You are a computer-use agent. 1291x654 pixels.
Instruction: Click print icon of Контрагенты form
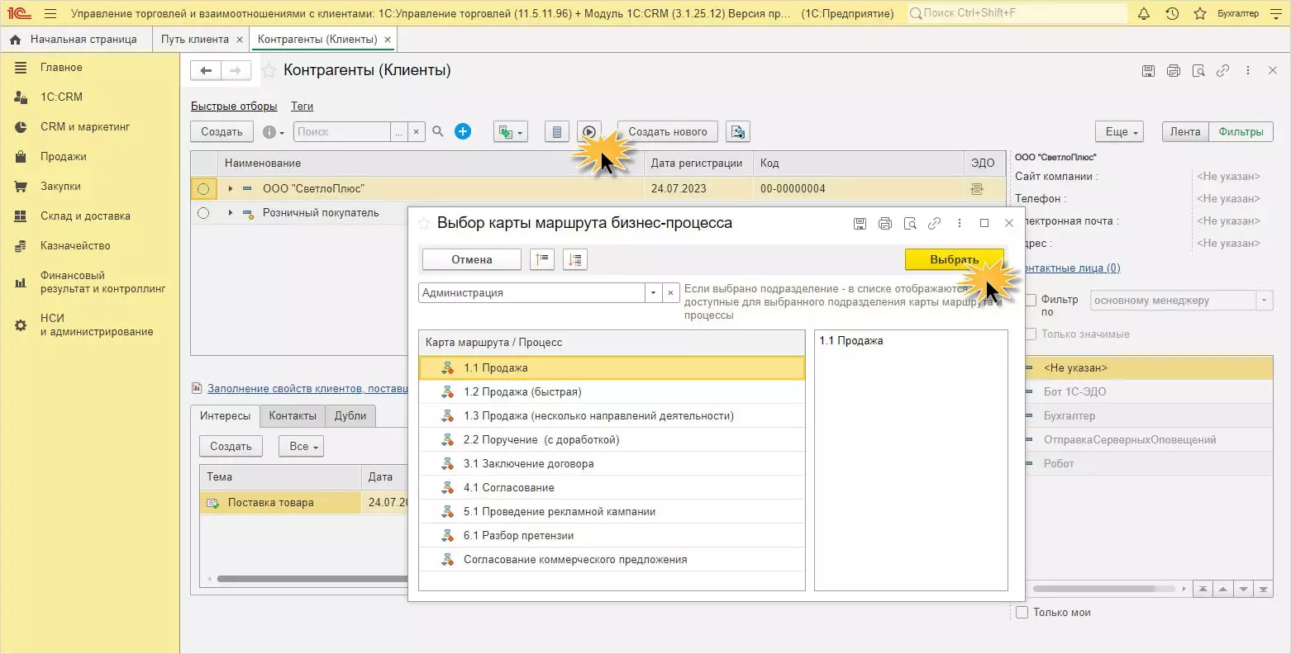(1174, 71)
